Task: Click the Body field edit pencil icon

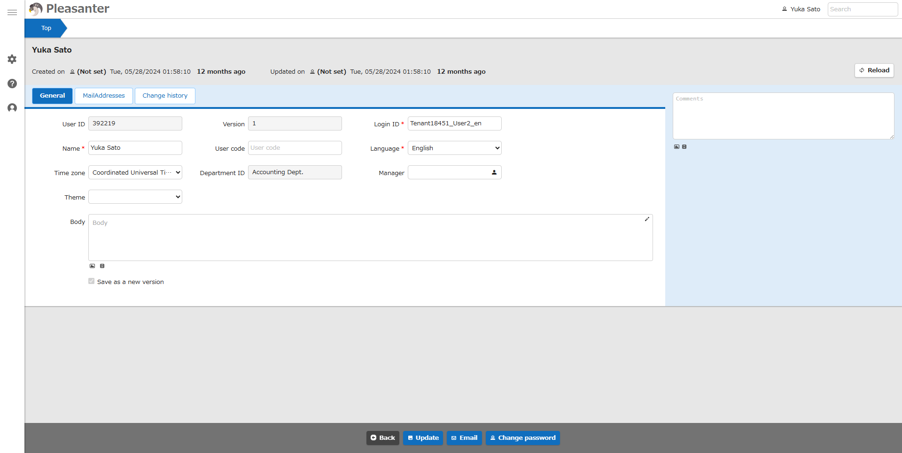Action: [x=647, y=219]
